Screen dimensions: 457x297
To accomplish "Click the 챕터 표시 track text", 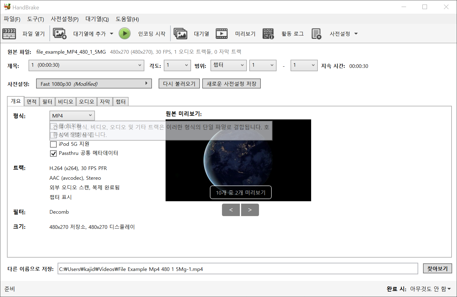I will coord(61,197).
